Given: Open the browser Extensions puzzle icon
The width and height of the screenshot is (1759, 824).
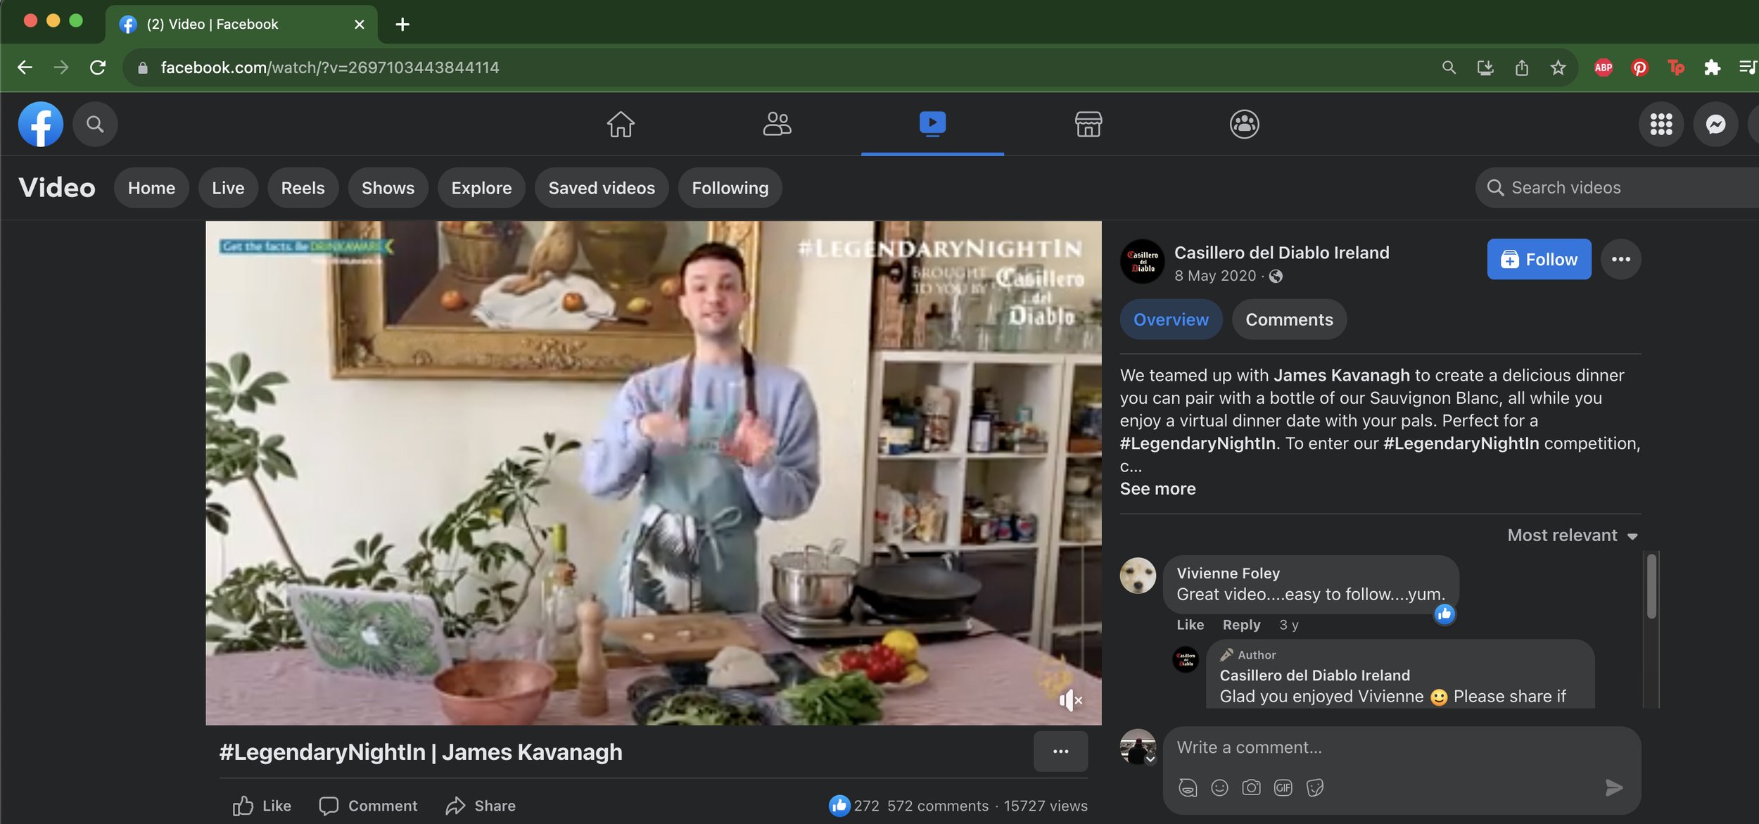Looking at the screenshot, I should click(x=1712, y=68).
